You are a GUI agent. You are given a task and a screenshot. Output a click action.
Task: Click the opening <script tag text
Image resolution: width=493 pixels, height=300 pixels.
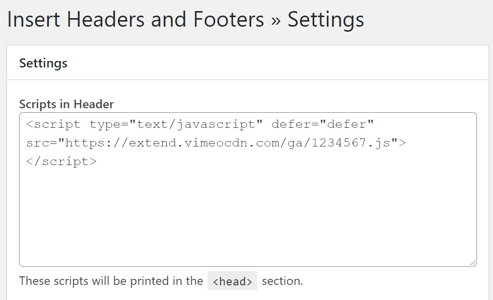(x=53, y=124)
